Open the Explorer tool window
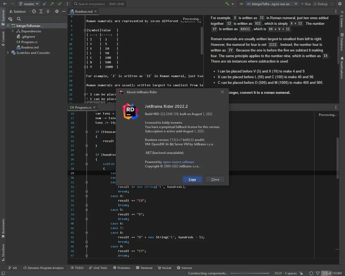The width and height of the screenshot is (345, 276). tap(3, 18)
